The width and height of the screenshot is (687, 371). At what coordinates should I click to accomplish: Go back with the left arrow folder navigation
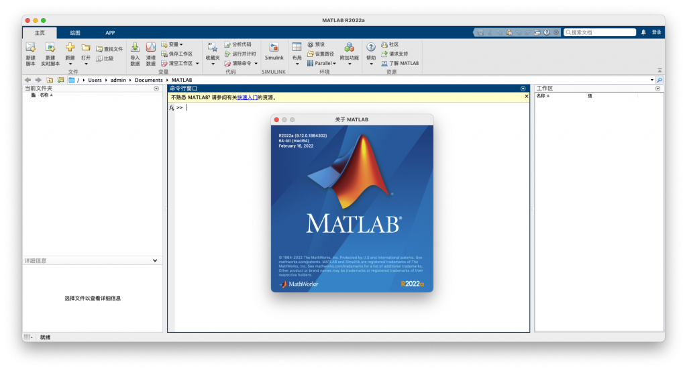28,80
